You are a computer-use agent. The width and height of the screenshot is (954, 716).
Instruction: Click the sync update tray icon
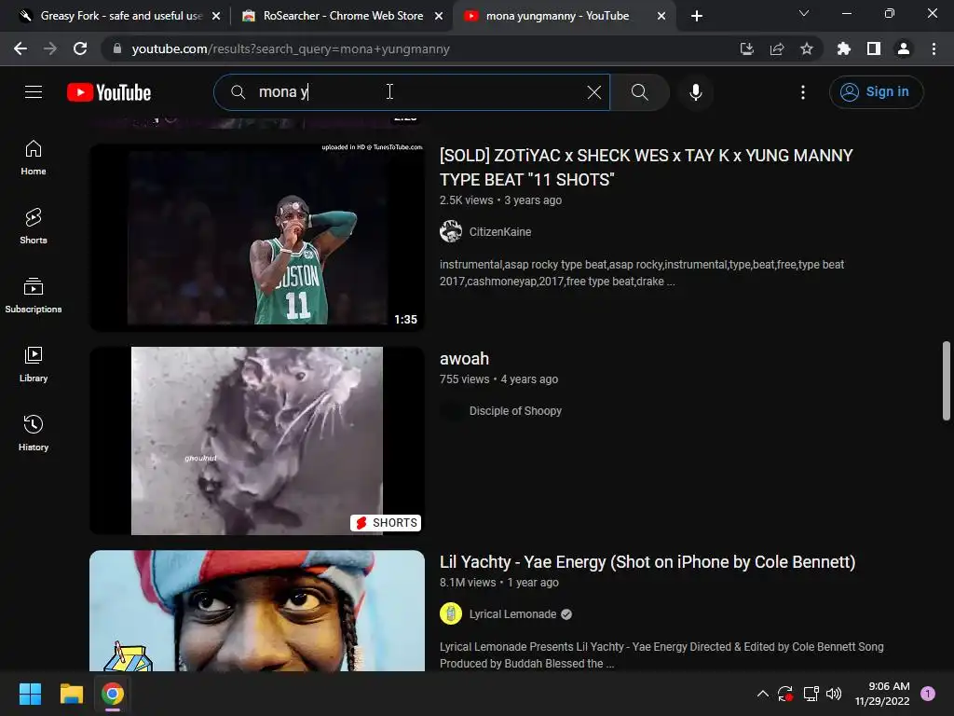784,694
